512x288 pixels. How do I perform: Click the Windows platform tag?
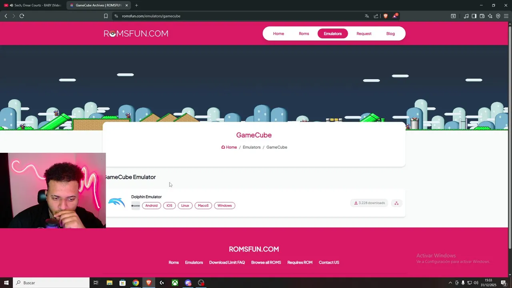224,206
